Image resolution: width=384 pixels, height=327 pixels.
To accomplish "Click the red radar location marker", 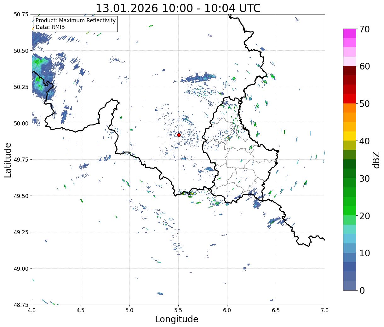I will click(x=179, y=135).
